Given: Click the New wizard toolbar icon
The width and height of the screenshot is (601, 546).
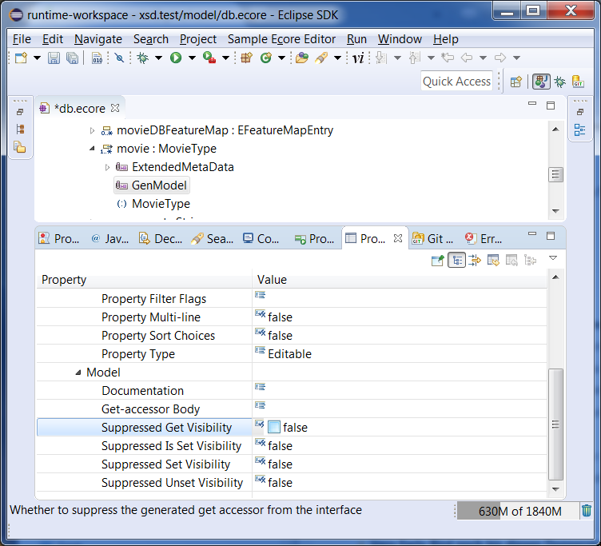Looking at the screenshot, I should pyautogui.click(x=21, y=58).
